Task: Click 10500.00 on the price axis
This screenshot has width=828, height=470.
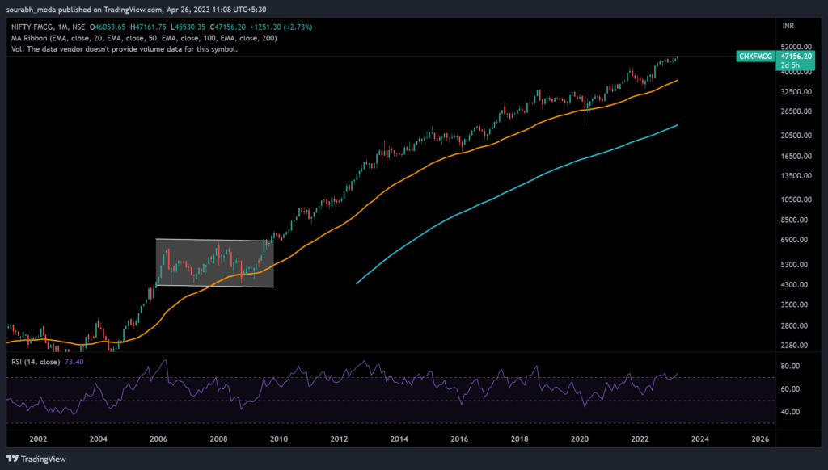Action: click(796, 199)
